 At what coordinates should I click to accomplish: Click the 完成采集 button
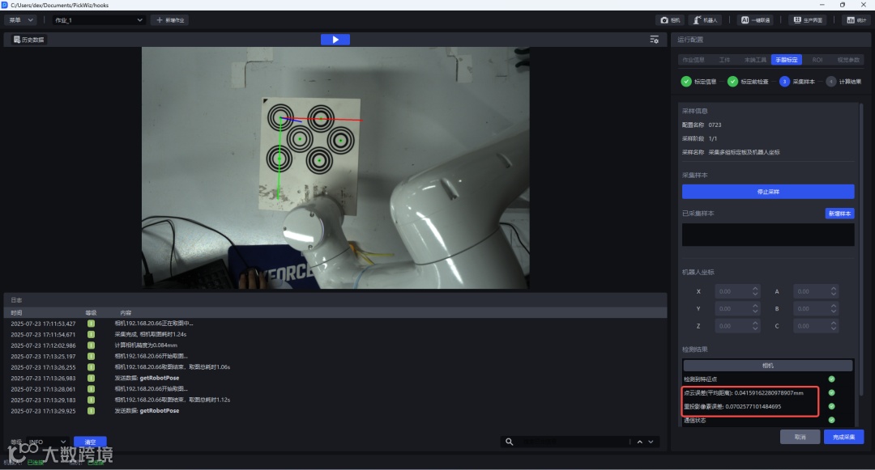point(843,437)
